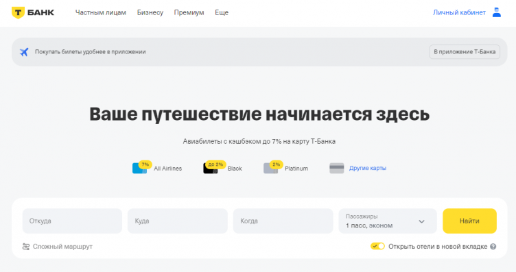Click Покупать билеты удобнее в приложении text

90,52
